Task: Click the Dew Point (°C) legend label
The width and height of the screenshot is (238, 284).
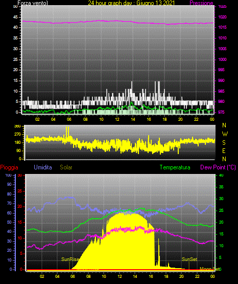Action: 218,167
